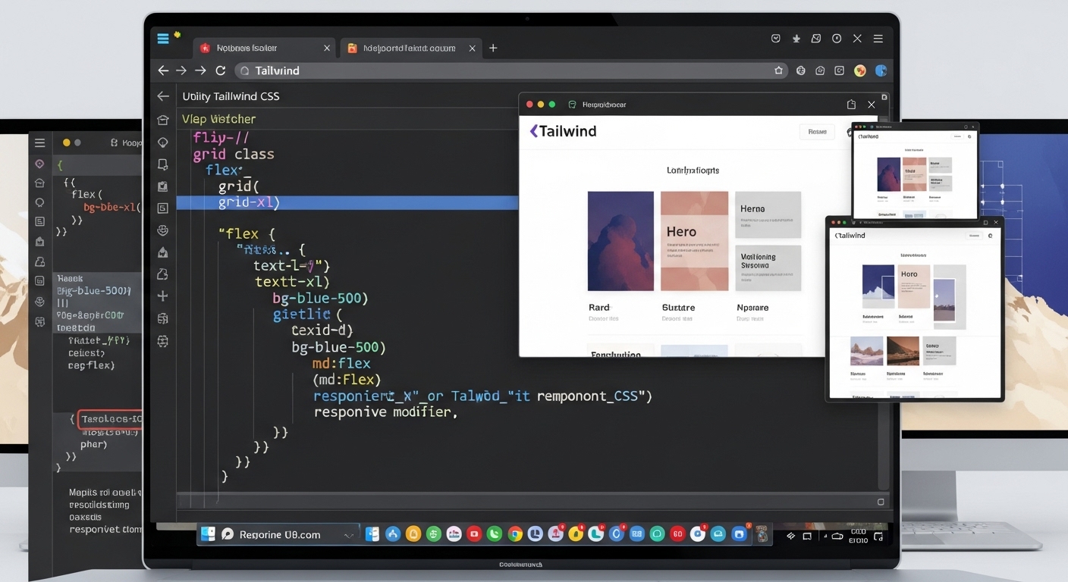Click the hamburger icon in the left background window
The height and width of the screenshot is (582, 1068).
click(39, 142)
